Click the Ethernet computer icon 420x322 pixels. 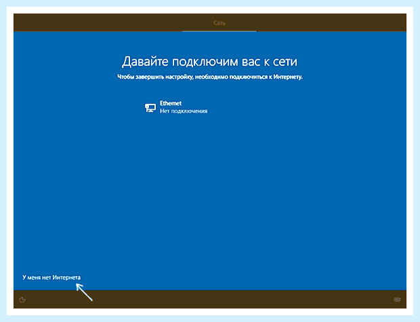(x=150, y=108)
